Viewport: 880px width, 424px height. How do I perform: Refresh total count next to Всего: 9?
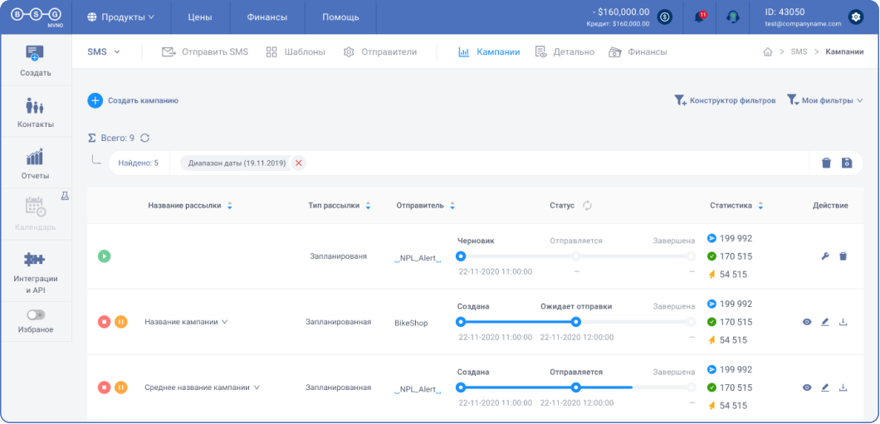coord(144,138)
